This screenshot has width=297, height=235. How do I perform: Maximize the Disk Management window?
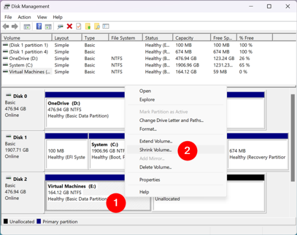coord(269,7)
